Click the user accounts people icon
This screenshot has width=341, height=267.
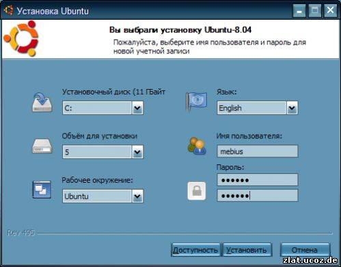point(197,146)
